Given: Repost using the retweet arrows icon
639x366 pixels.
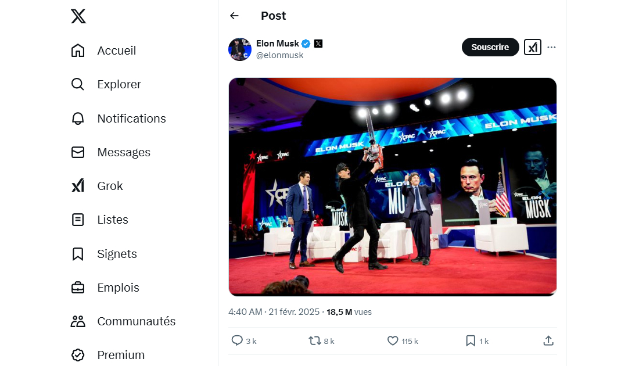Looking at the screenshot, I should coord(315,341).
